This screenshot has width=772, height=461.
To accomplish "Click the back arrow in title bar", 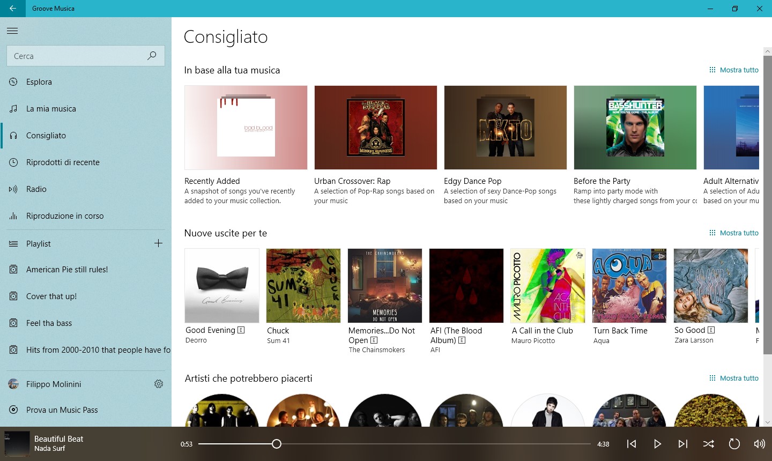I will 12,9.
